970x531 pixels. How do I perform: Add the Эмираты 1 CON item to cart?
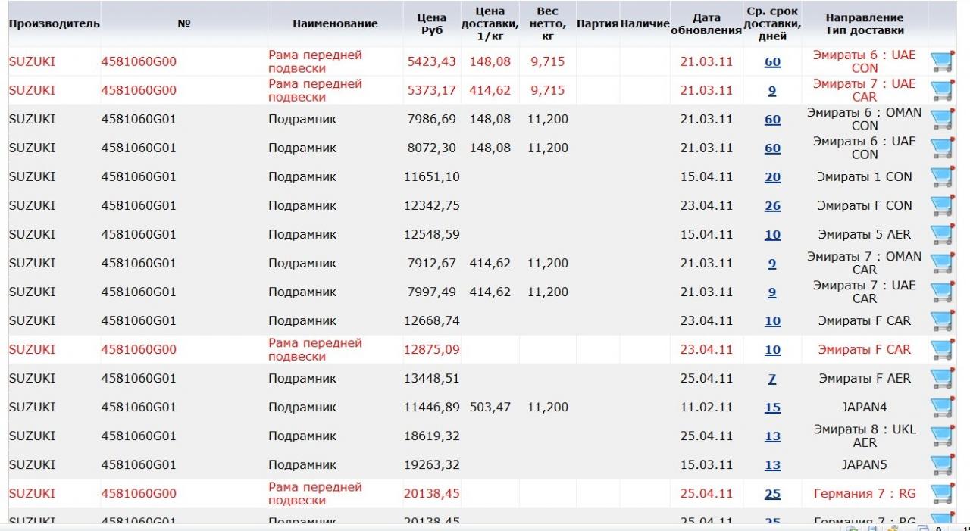click(941, 177)
